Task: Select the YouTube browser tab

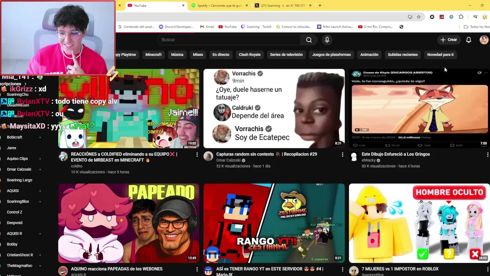Action: (156, 5)
